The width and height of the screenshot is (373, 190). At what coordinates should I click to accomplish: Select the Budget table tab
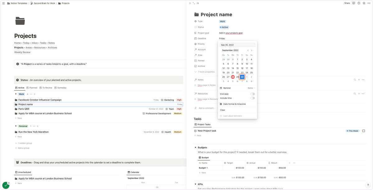[204, 158]
